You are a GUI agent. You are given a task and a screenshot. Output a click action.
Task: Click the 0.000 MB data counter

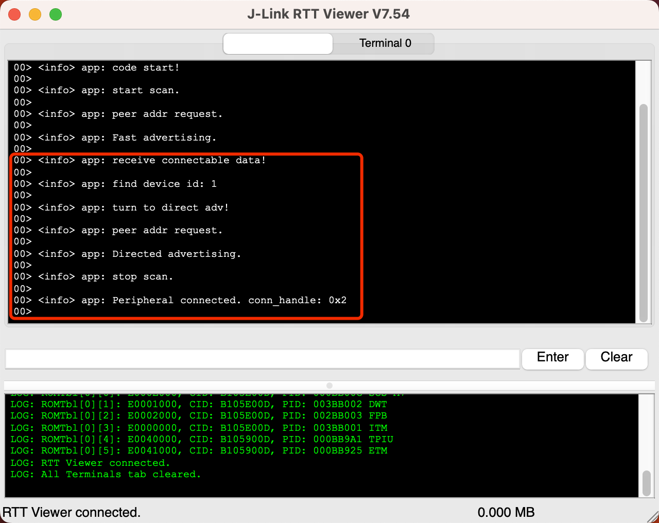(506, 512)
